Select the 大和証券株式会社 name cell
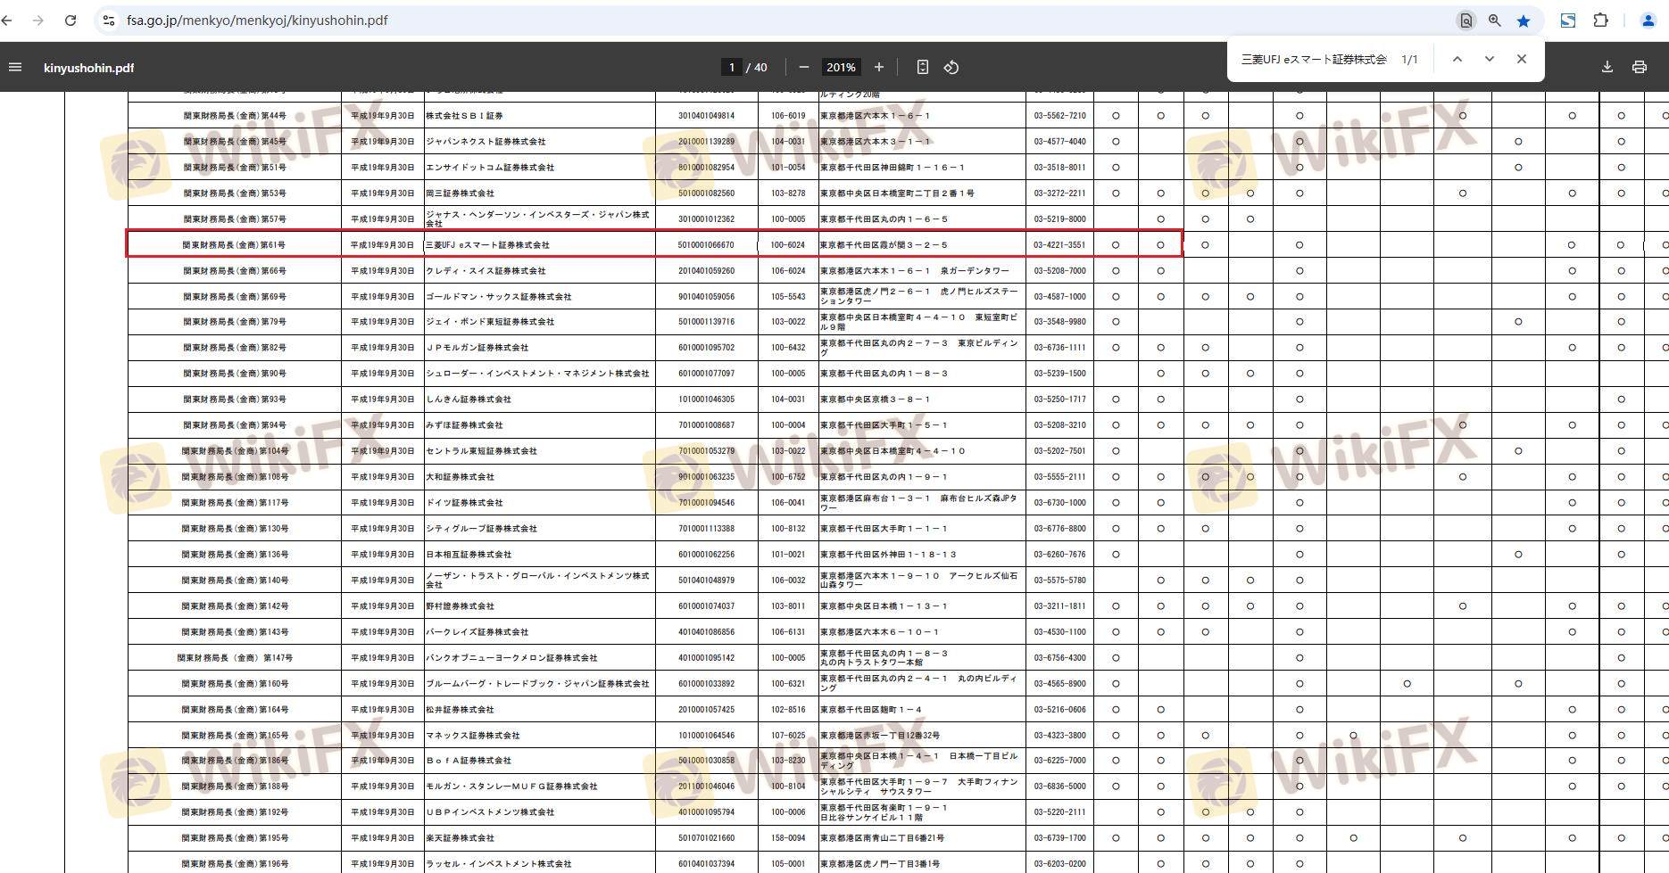 (x=460, y=477)
